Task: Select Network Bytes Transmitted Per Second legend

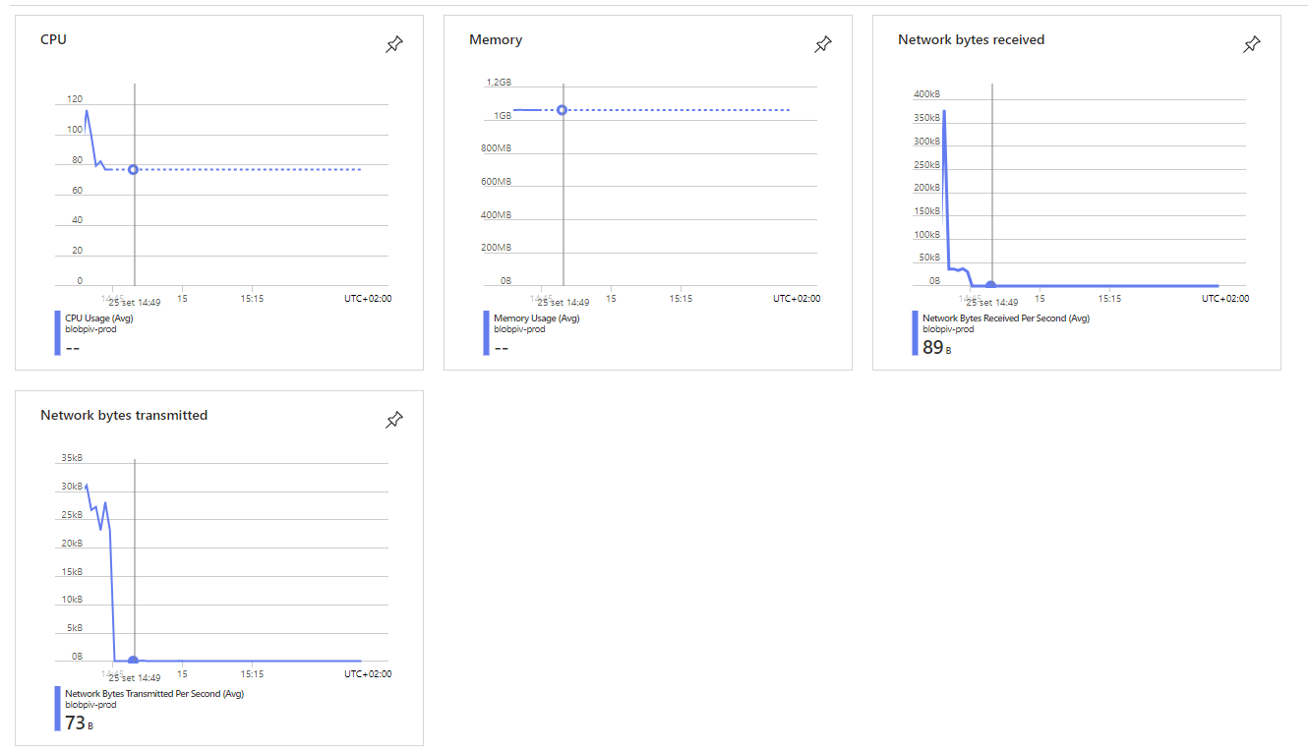Action: coord(154,694)
